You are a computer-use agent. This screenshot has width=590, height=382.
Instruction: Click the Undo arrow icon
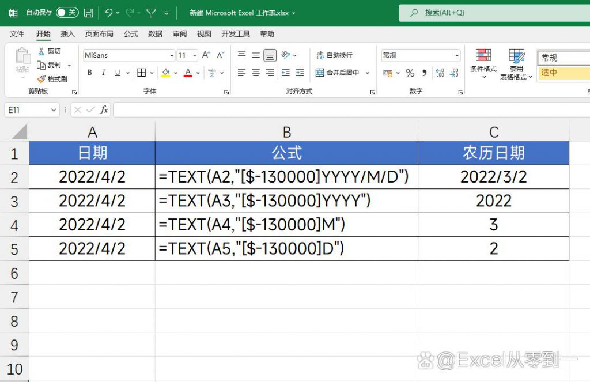(108, 12)
